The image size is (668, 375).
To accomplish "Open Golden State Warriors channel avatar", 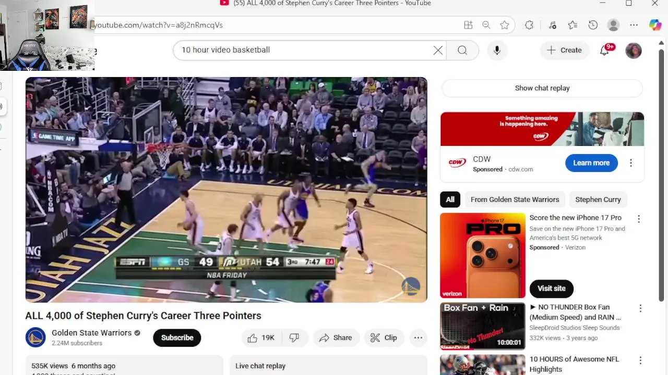I will 35,337.
